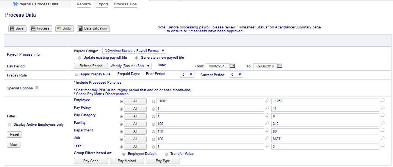Viewport: 393px width, 167px height.
Task: Search Department end value magnifier
Action: [382, 130]
